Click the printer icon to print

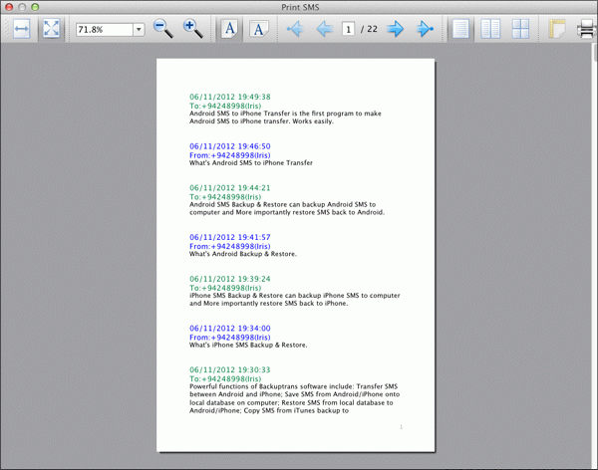[587, 29]
